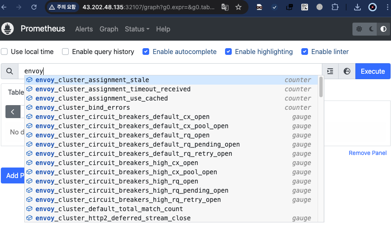Select envoy_cluster_circuit_breakers_default_rq_retry_open suggestion
391x227 pixels.
click(171, 153)
